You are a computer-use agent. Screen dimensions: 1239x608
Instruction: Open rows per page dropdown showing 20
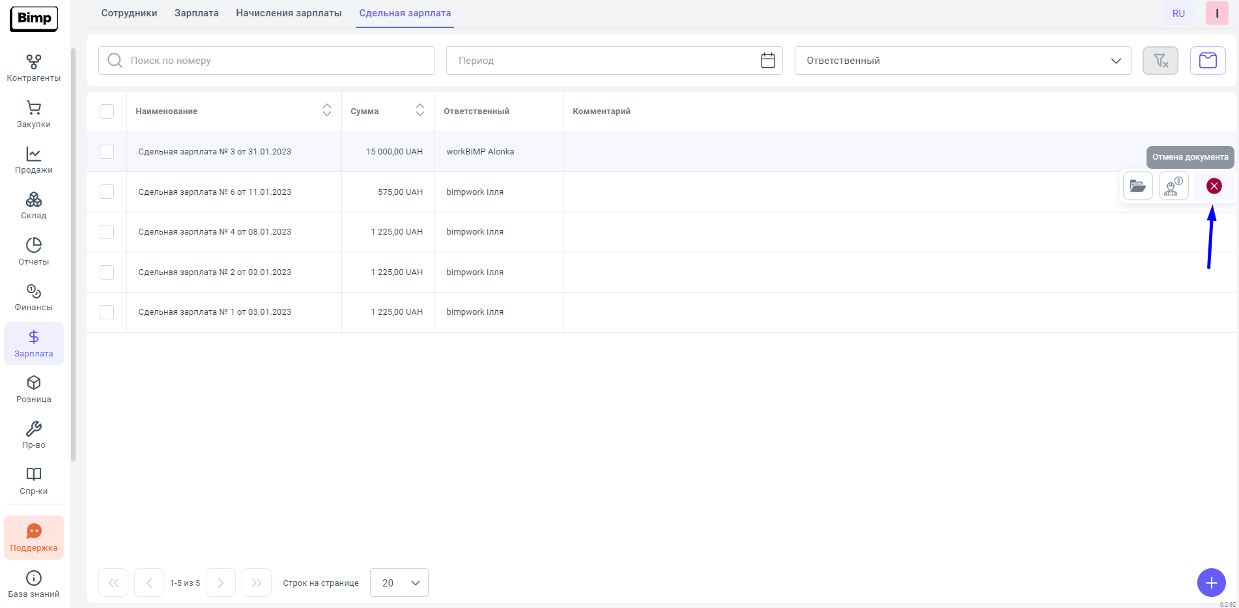(399, 583)
